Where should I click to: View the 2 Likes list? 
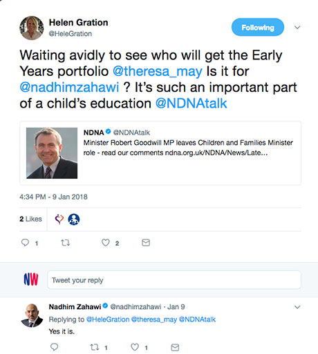(30, 219)
